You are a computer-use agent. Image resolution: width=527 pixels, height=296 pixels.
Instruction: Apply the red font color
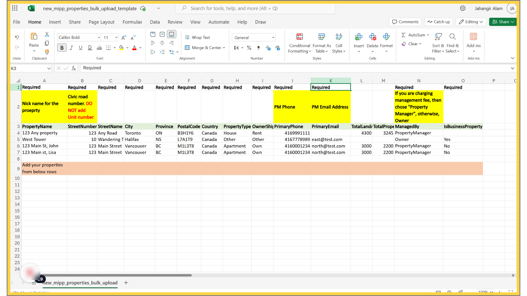pos(134,48)
